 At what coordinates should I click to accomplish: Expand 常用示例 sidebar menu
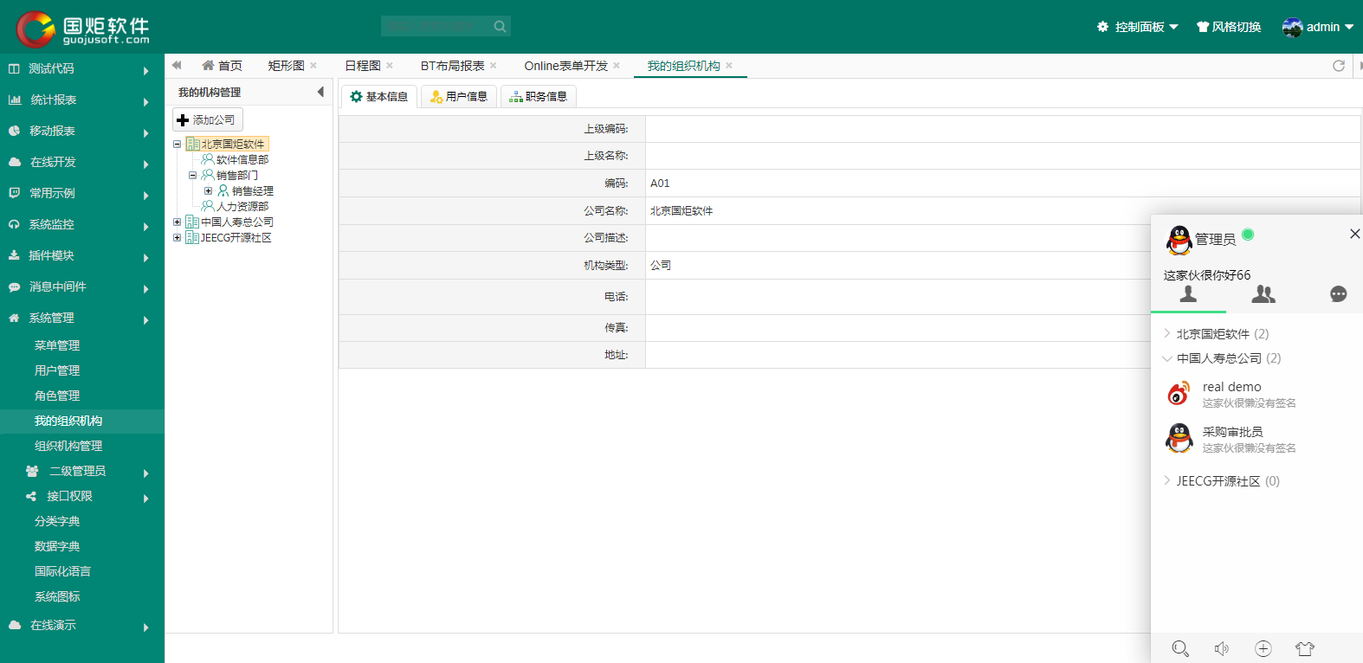click(x=82, y=194)
